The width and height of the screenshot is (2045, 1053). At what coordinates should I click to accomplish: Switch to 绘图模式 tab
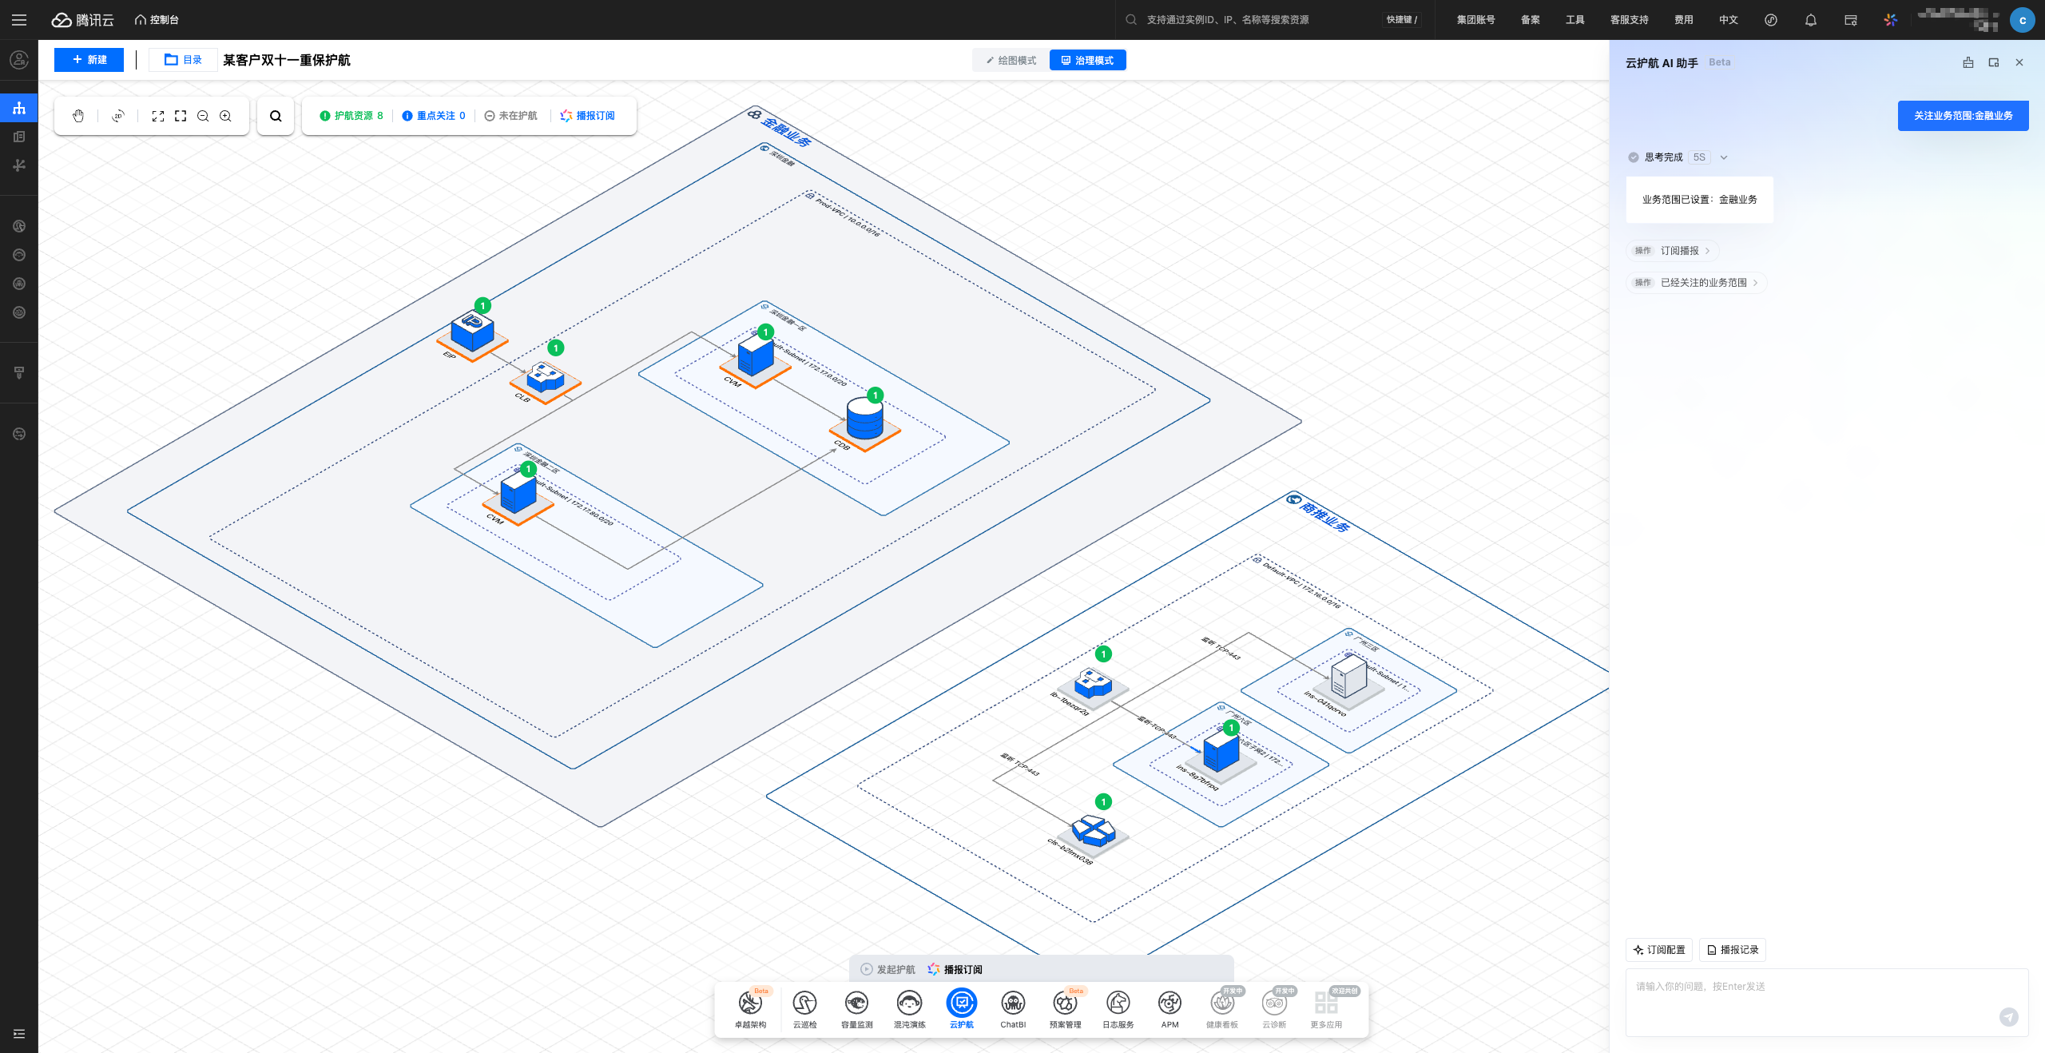[1011, 61]
